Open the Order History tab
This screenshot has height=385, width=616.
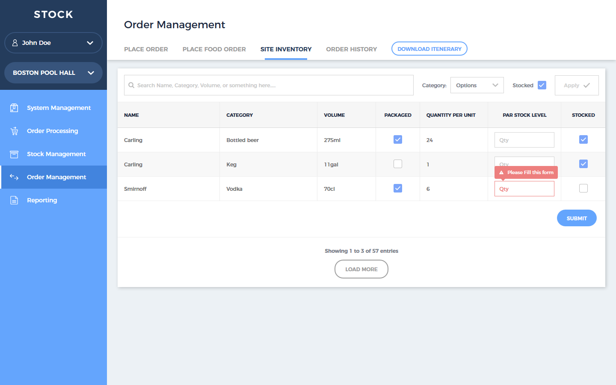click(351, 49)
